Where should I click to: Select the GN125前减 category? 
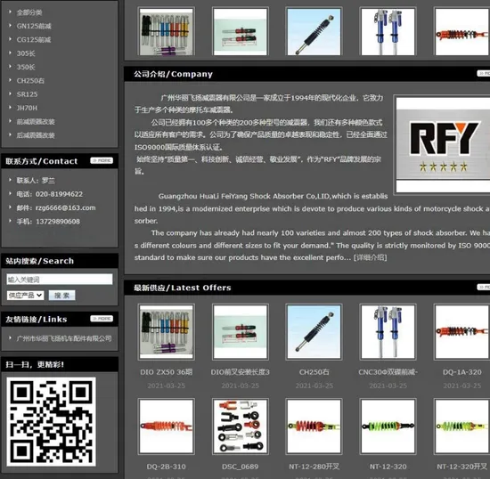click(x=34, y=26)
